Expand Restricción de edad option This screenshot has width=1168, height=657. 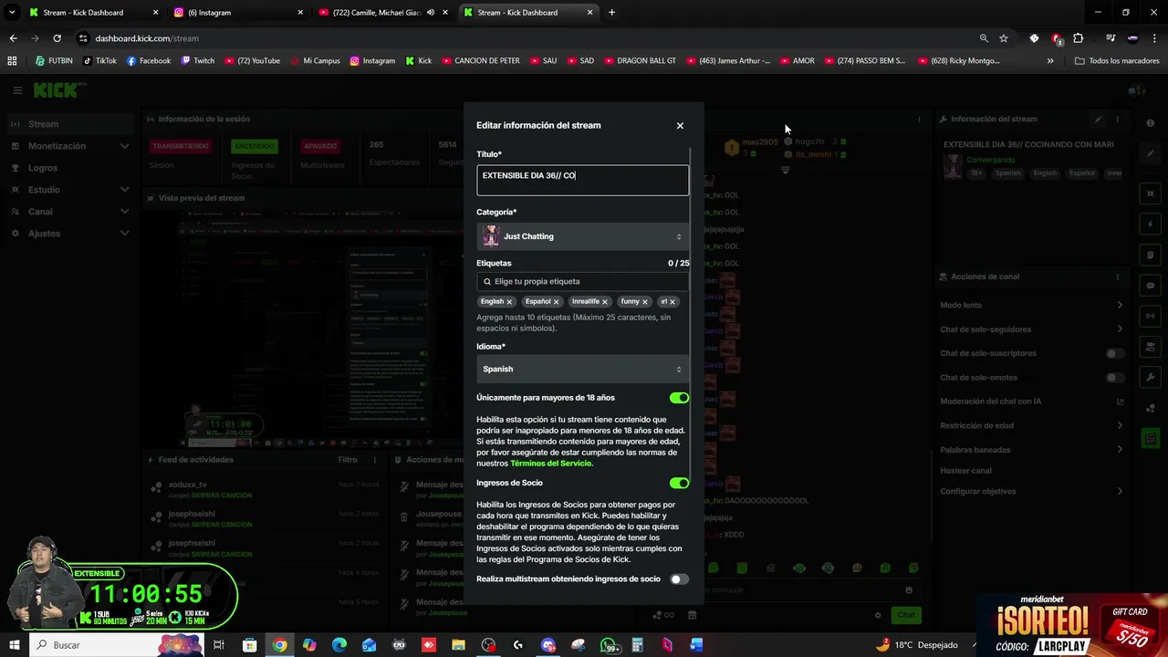1032,425
